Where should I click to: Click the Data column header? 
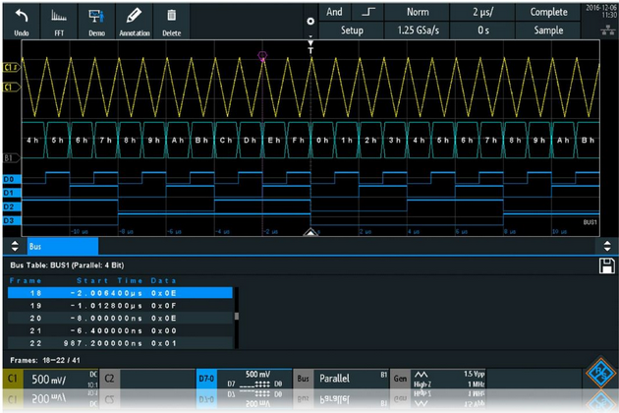coord(163,280)
